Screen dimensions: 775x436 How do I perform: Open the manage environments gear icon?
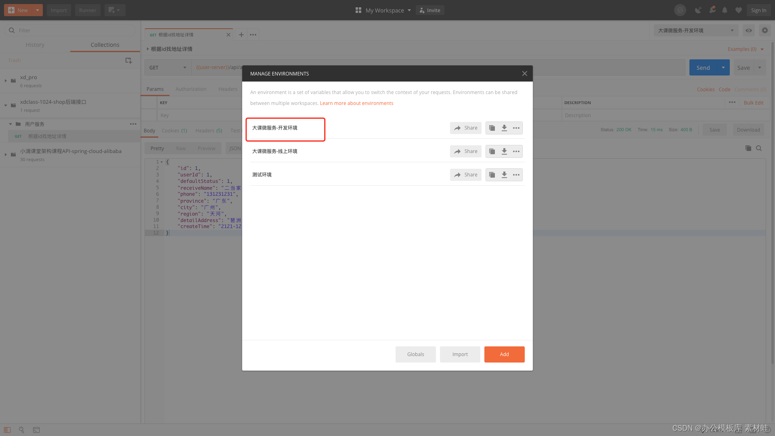(765, 30)
